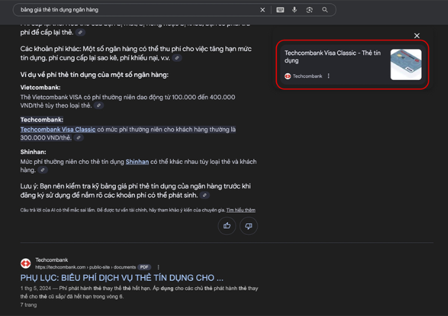Open PHỤ LỤC: BIỂU PHÍ DỊCH VỤ result

[122, 278]
